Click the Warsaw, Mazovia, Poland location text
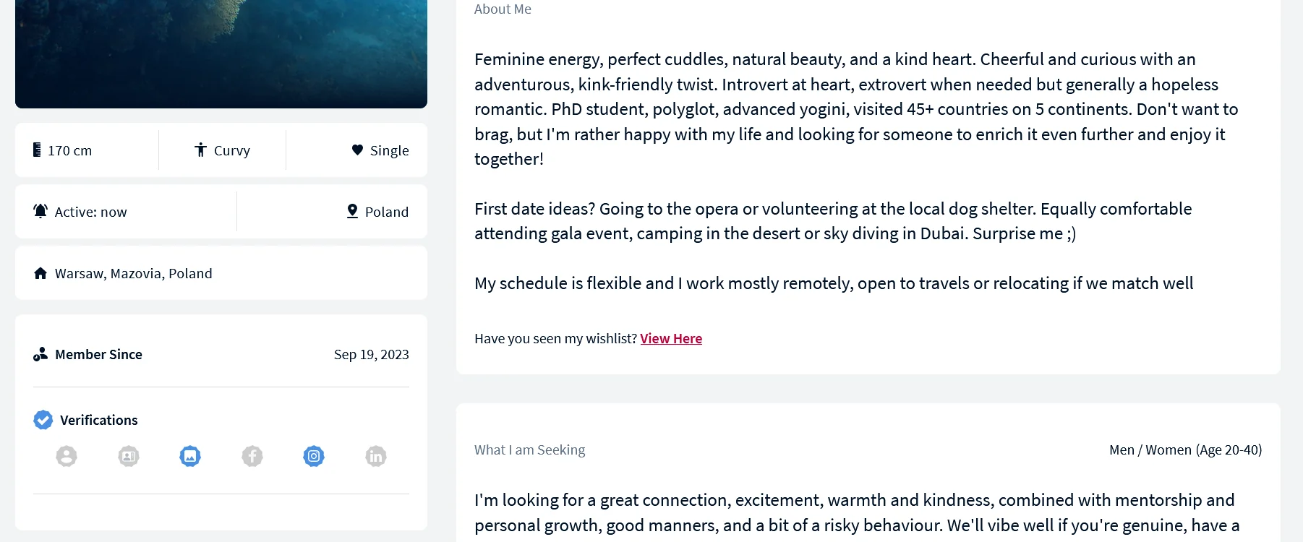 (x=134, y=273)
